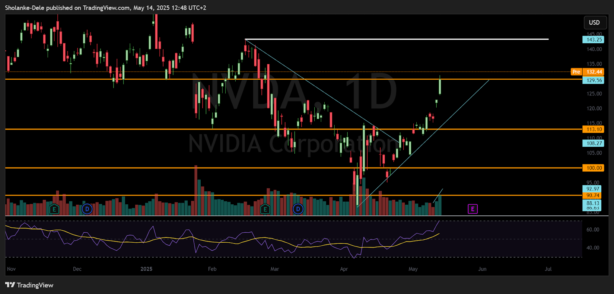Screen dimensions: 614x294
Task: Click the white horizontal line at 143.25
Action: coord(397,39)
